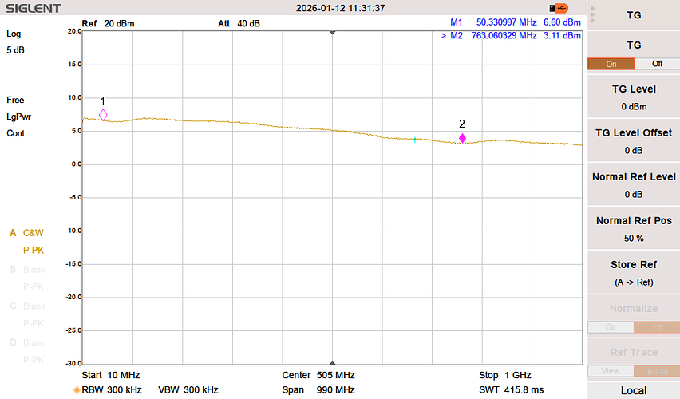The image size is (680, 399).
Task: Open the Normal Ref Level setting
Action: (x=634, y=184)
